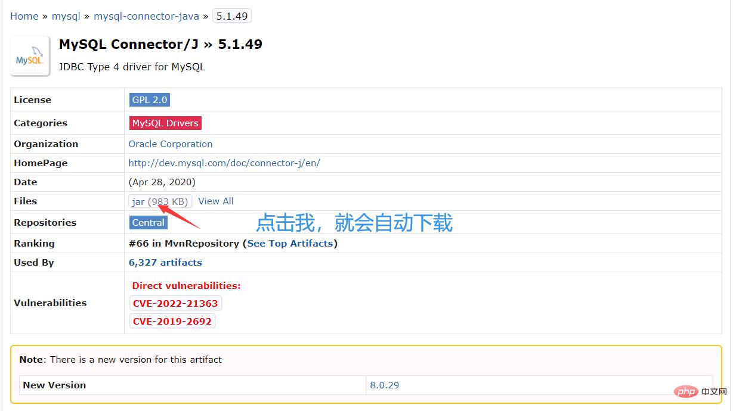The width and height of the screenshot is (733, 411).
Task: Open See Top Artifacts link
Action: [290, 243]
